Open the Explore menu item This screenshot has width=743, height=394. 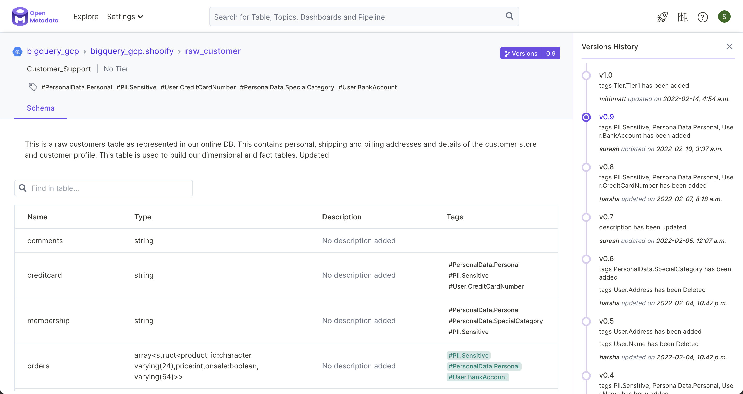(86, 17)
